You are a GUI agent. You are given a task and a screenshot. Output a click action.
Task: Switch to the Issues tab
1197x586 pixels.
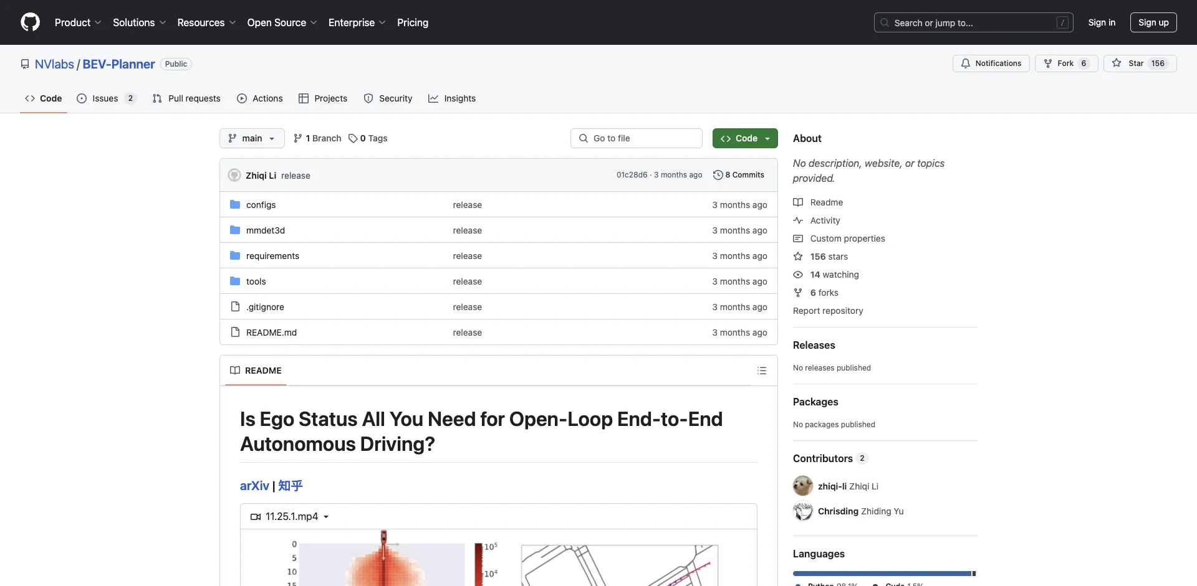[x=106, y=98]
